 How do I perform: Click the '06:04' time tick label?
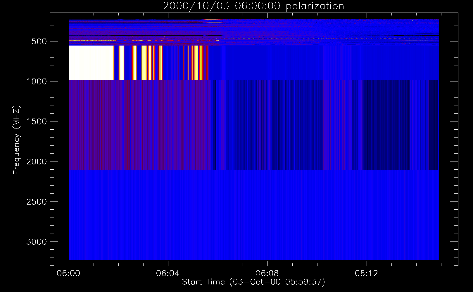[168, 274]
